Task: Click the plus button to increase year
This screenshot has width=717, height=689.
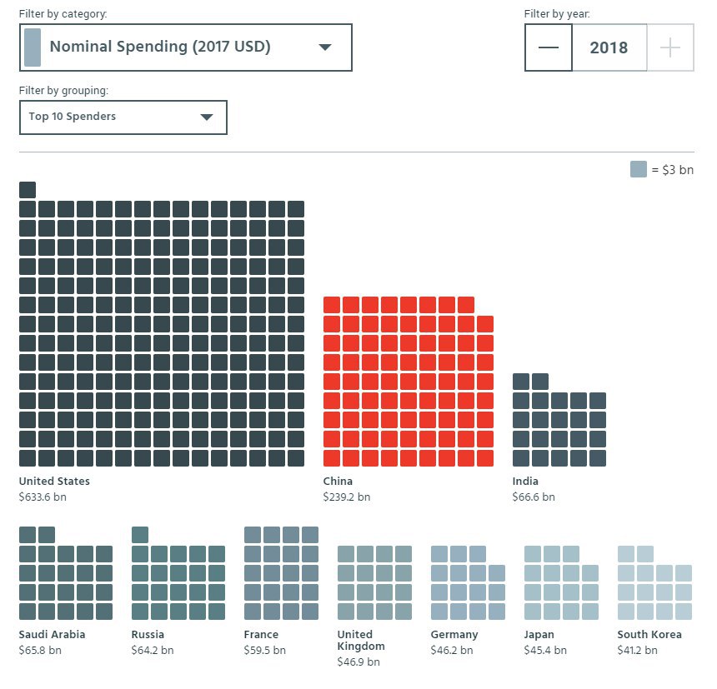Action: click(x=670, y=47)
